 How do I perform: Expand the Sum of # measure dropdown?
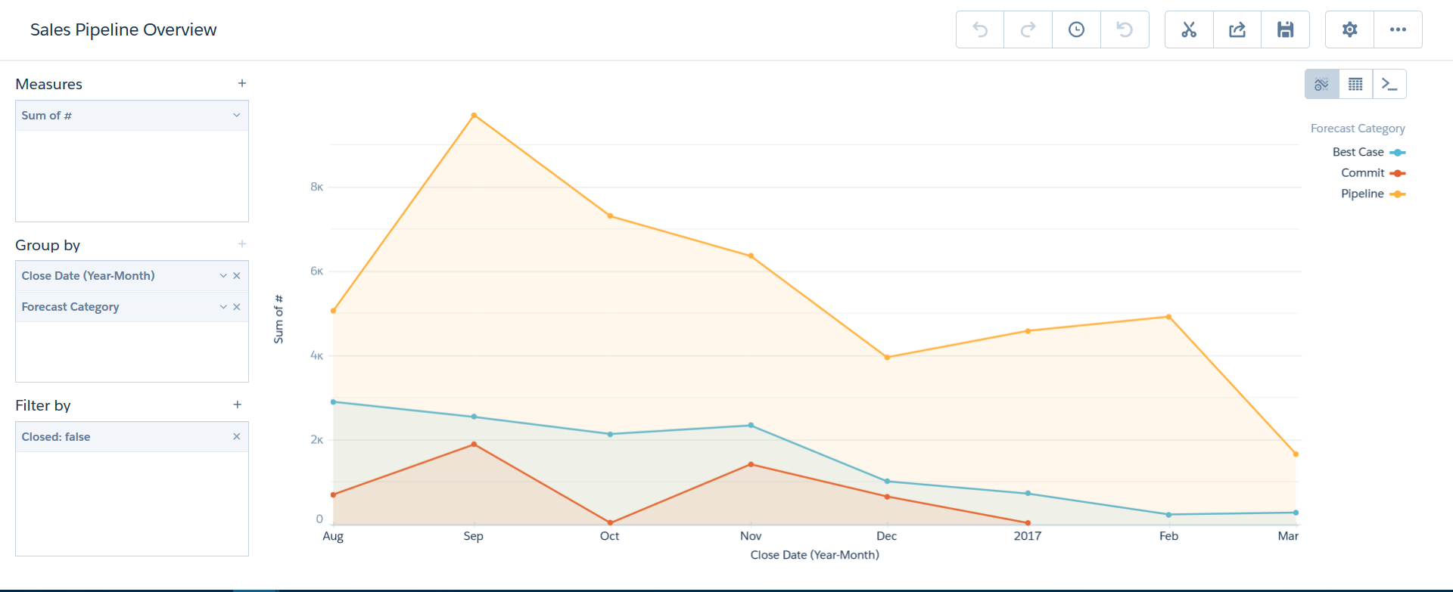[236, 116]
